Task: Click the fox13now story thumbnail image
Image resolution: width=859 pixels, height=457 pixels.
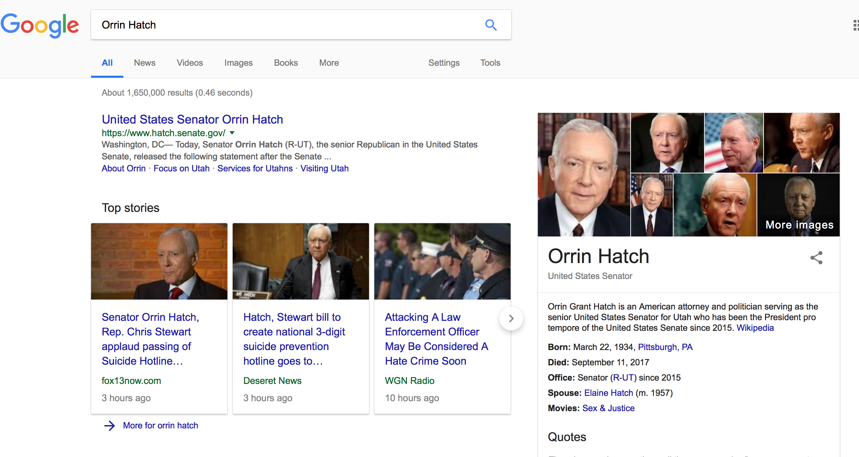Action: click(x=159, y=261)
